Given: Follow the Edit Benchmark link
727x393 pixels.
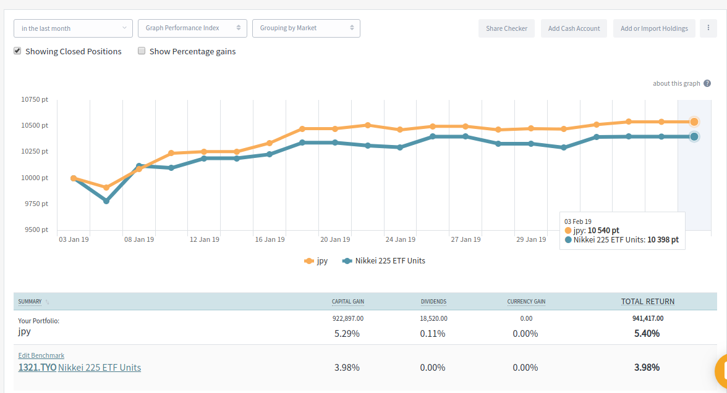Looking at the screenshot, I should 41,355.
